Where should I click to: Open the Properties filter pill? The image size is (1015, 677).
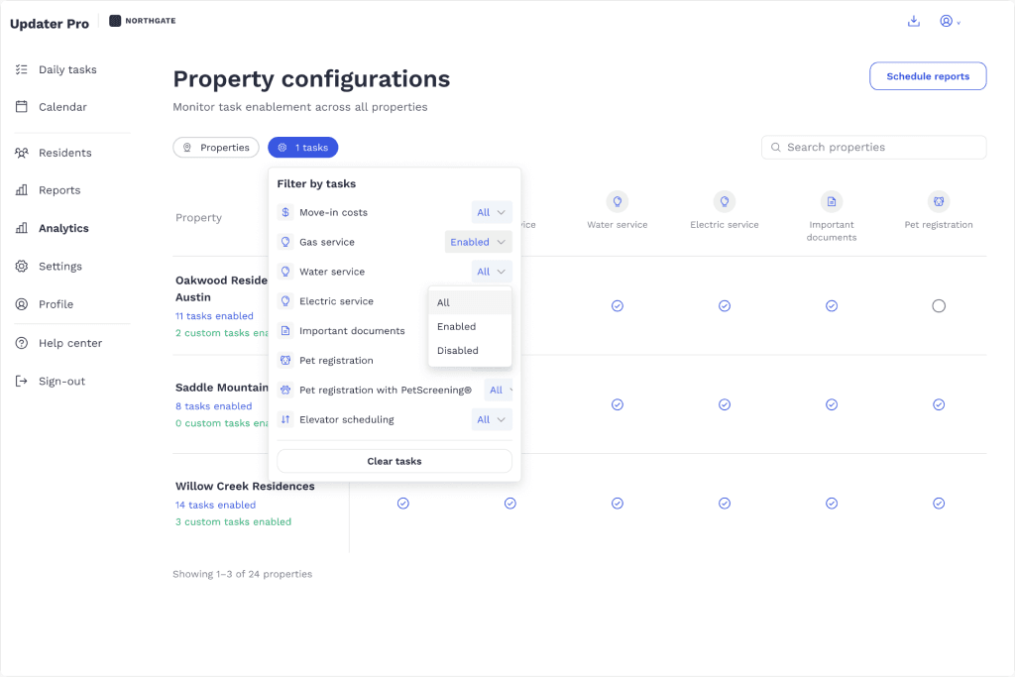216,148
